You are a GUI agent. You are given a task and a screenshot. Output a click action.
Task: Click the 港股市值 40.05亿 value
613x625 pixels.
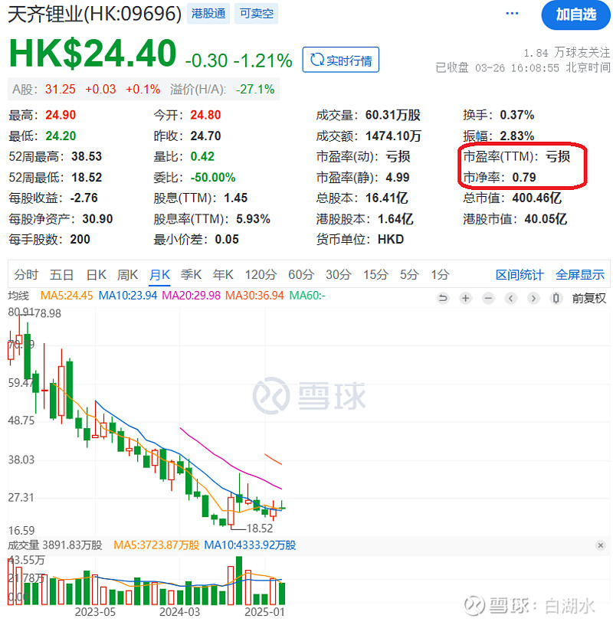[x=546, y=218]
